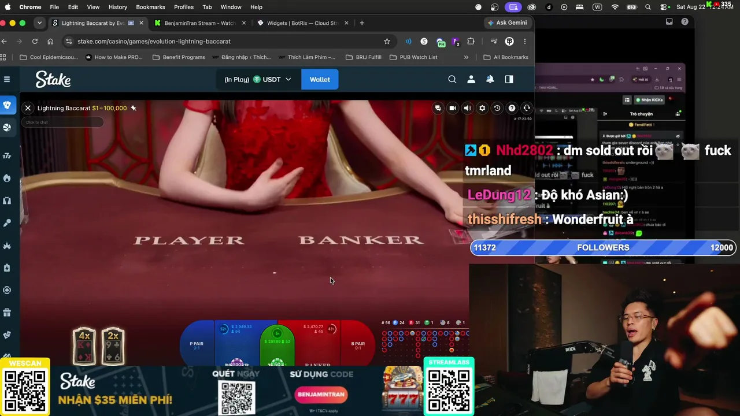The width and height of the screenshot is (740, 416).
Task: Open the game chat icon
Action: coord(438,108)
